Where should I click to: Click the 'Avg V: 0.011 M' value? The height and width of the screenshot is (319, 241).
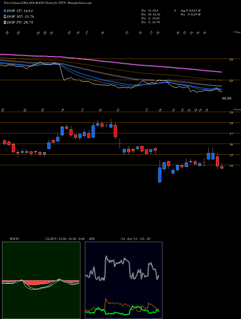pyautogui.click(x=190, y=11)
